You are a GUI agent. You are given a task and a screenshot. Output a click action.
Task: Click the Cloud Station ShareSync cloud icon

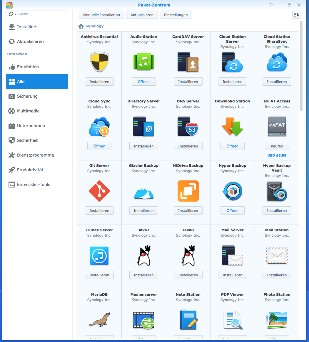(277, 62)
